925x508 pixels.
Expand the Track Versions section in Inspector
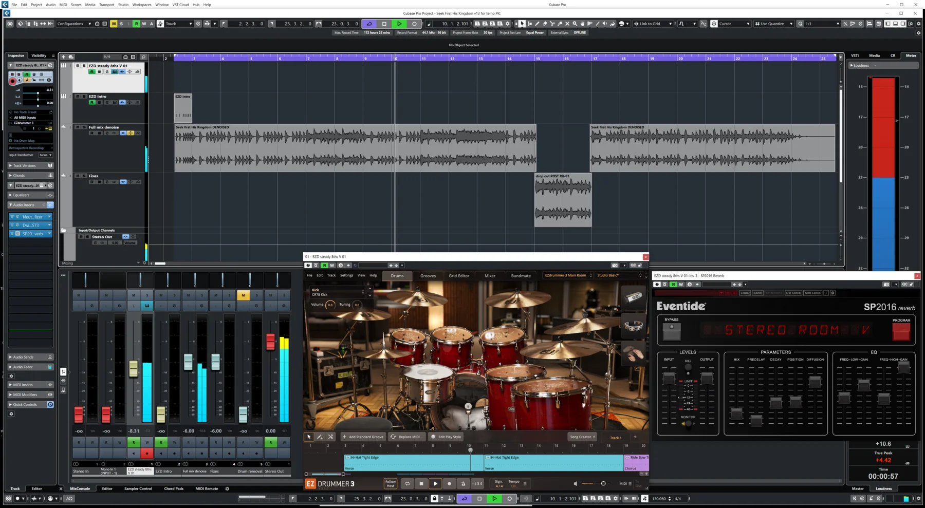pos(31,165)
